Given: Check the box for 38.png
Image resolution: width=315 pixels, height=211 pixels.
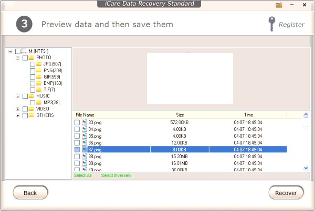Looking at the screenshot, I should pos(77,157).
